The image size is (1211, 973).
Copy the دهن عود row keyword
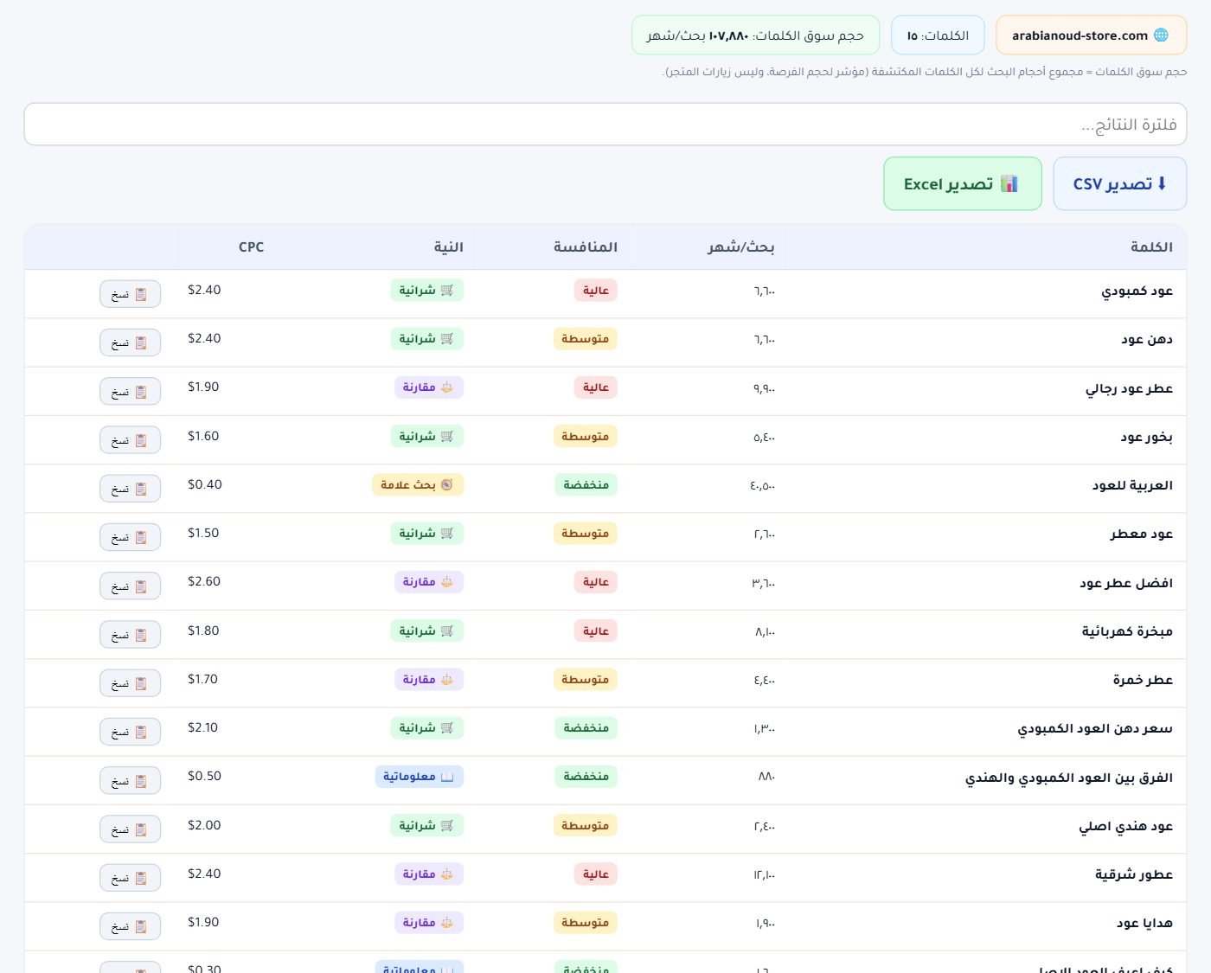coord(131,342)
